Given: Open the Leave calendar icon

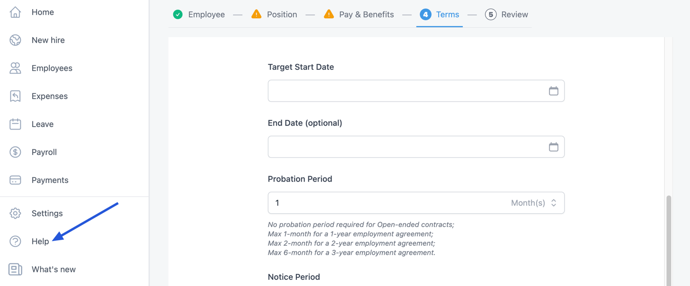Looking at the screenshot, I should click(15, 124).
